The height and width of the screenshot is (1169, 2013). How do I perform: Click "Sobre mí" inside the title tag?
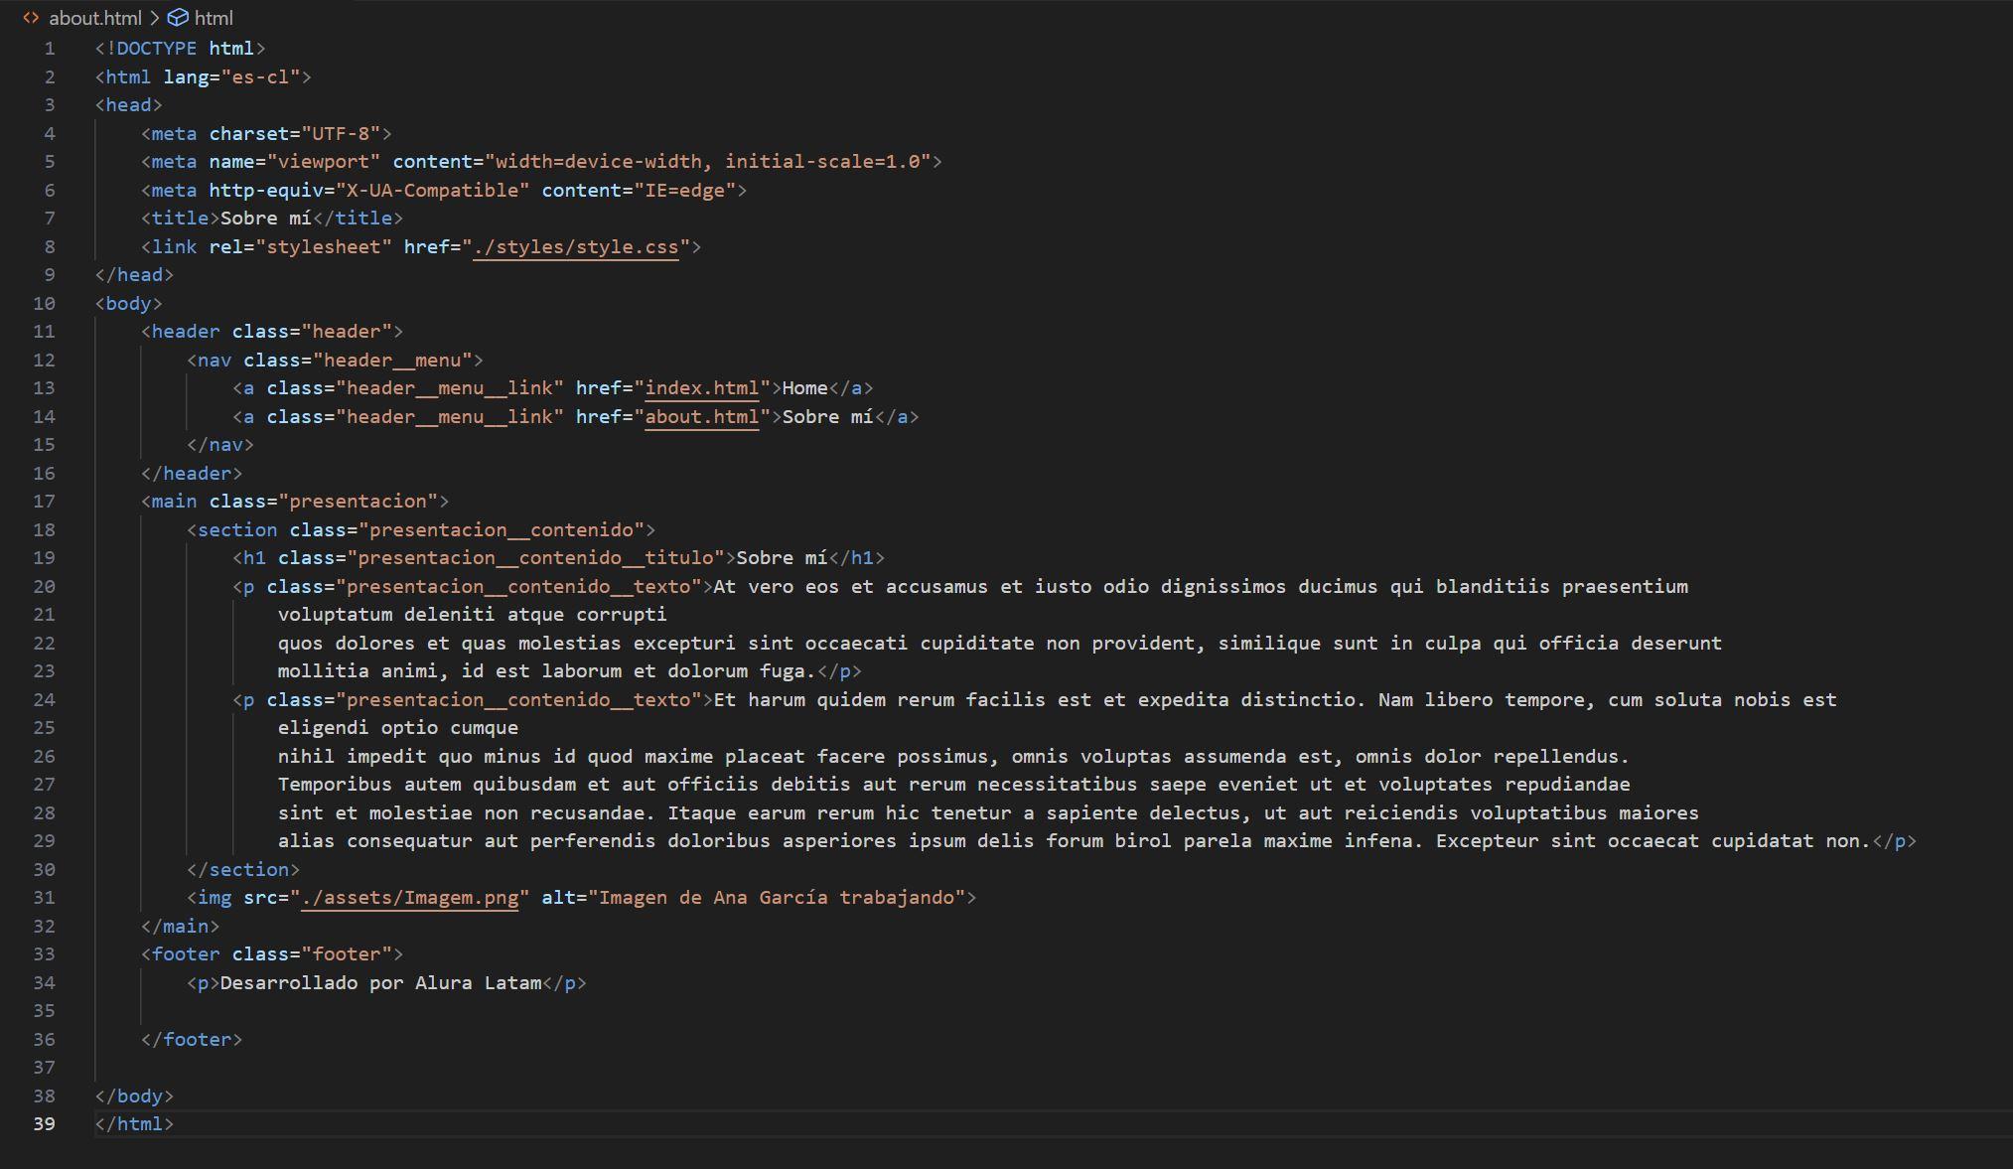pos(266,219)
